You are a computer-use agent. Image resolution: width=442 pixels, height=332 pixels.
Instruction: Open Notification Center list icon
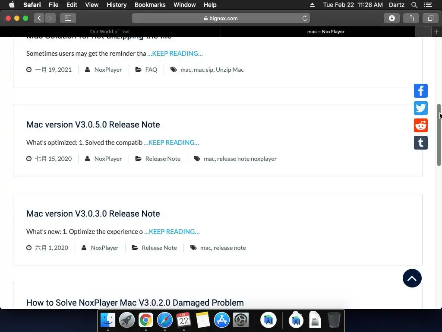pos(428,5)
